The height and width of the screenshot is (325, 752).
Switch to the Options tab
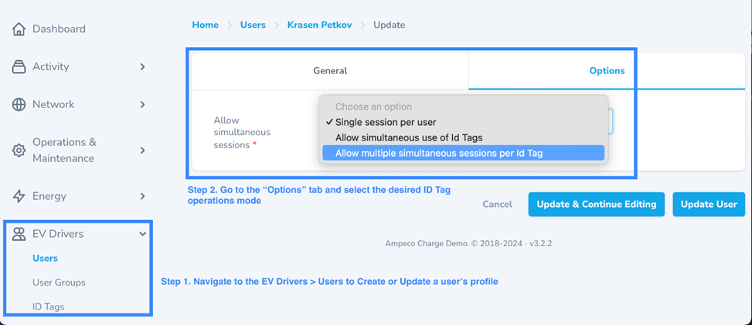pos(607,71)
